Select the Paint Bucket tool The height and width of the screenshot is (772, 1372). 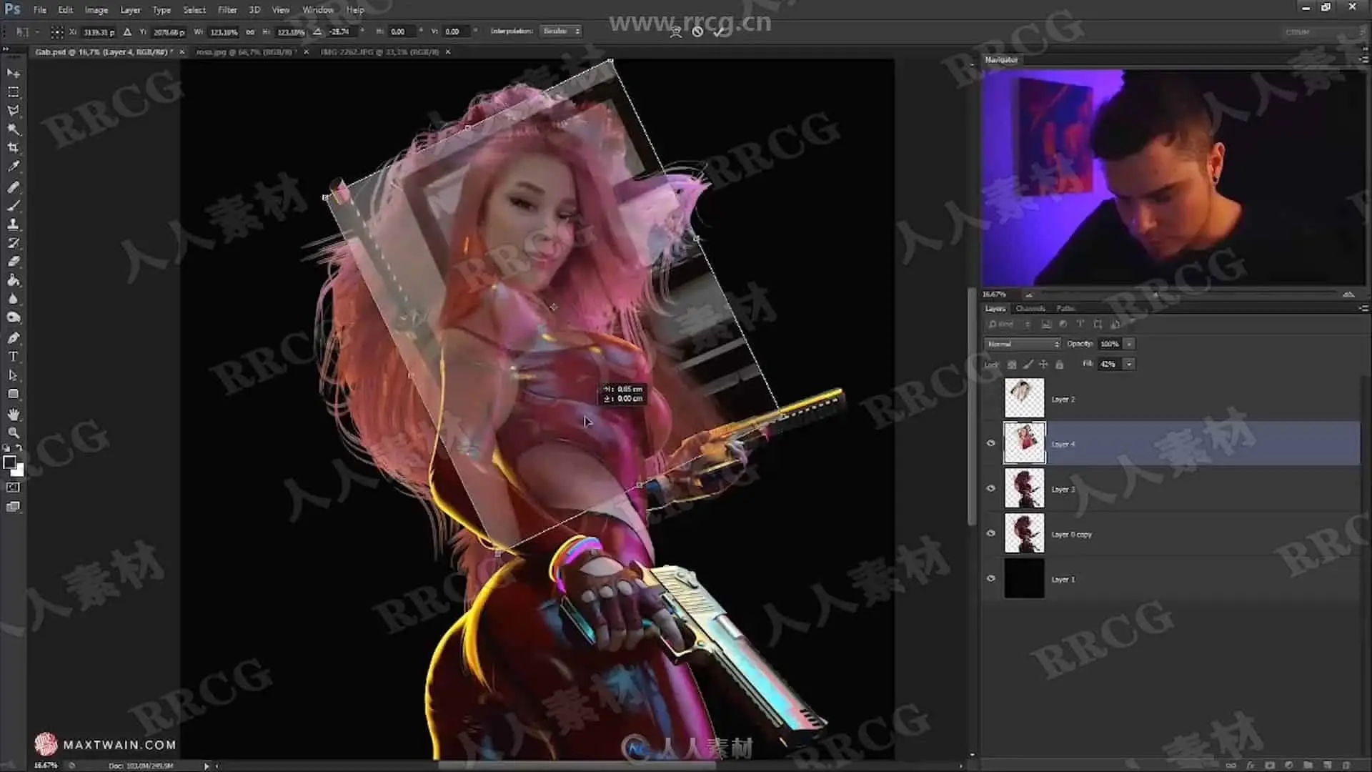[x=13, y=280]
